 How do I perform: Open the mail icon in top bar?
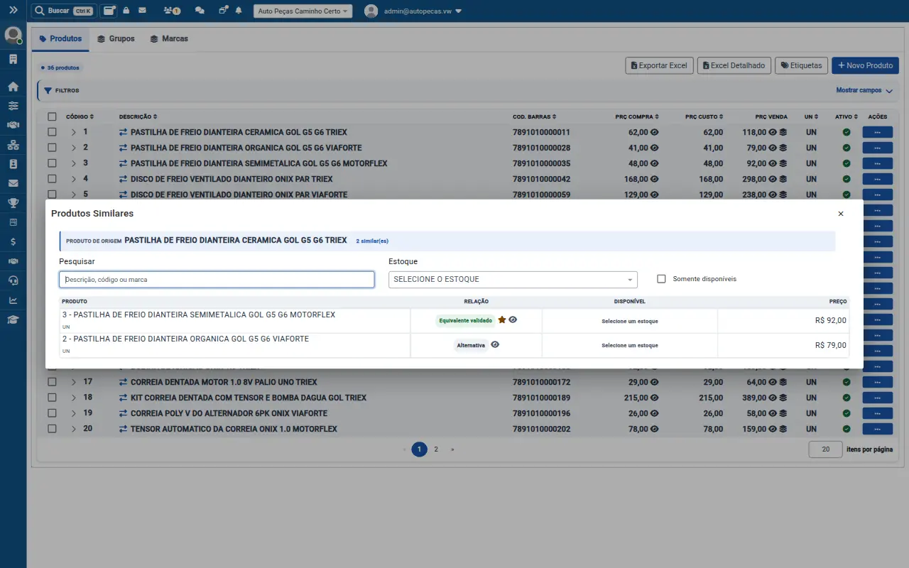[143, 11]
